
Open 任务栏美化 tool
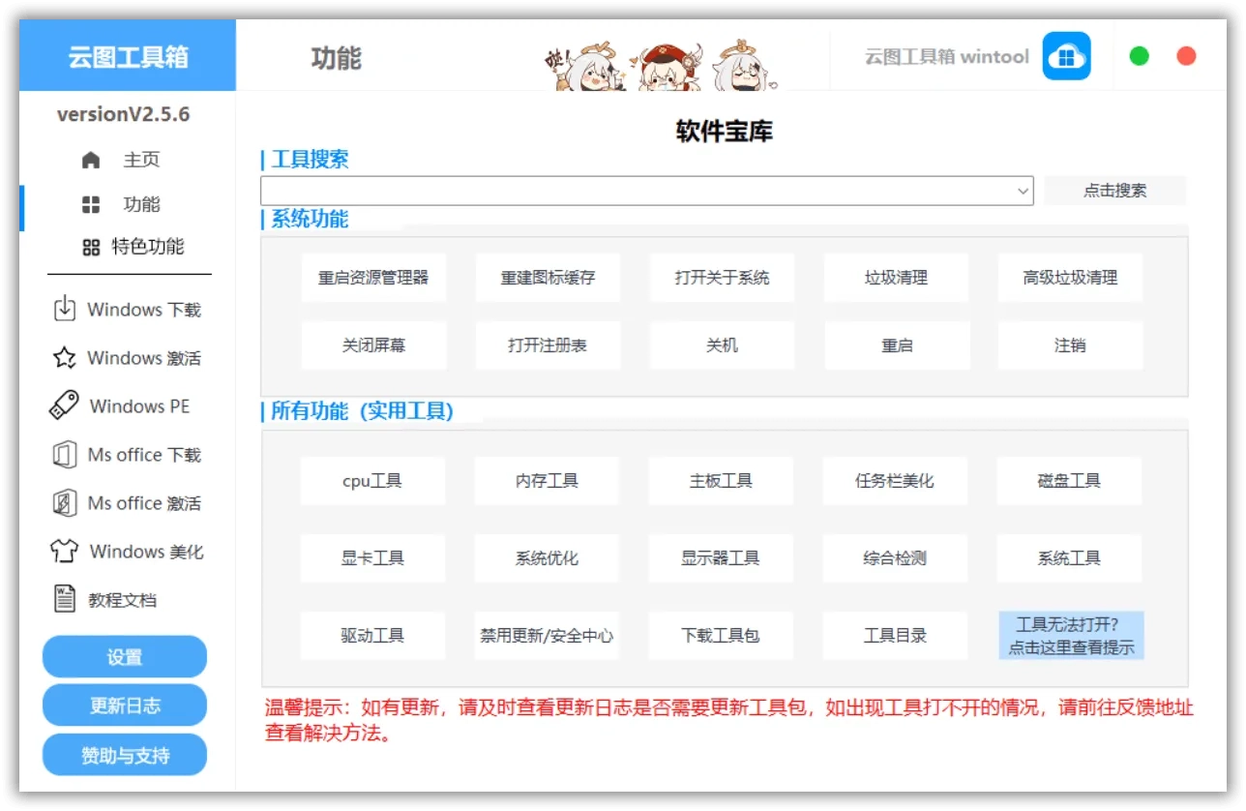(x=895, y=481)
